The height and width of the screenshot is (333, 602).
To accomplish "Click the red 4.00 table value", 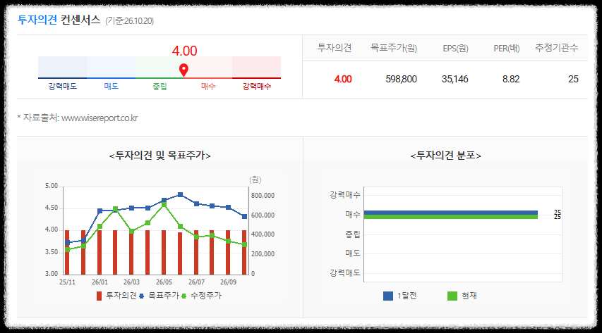I will tap(343, 79).
